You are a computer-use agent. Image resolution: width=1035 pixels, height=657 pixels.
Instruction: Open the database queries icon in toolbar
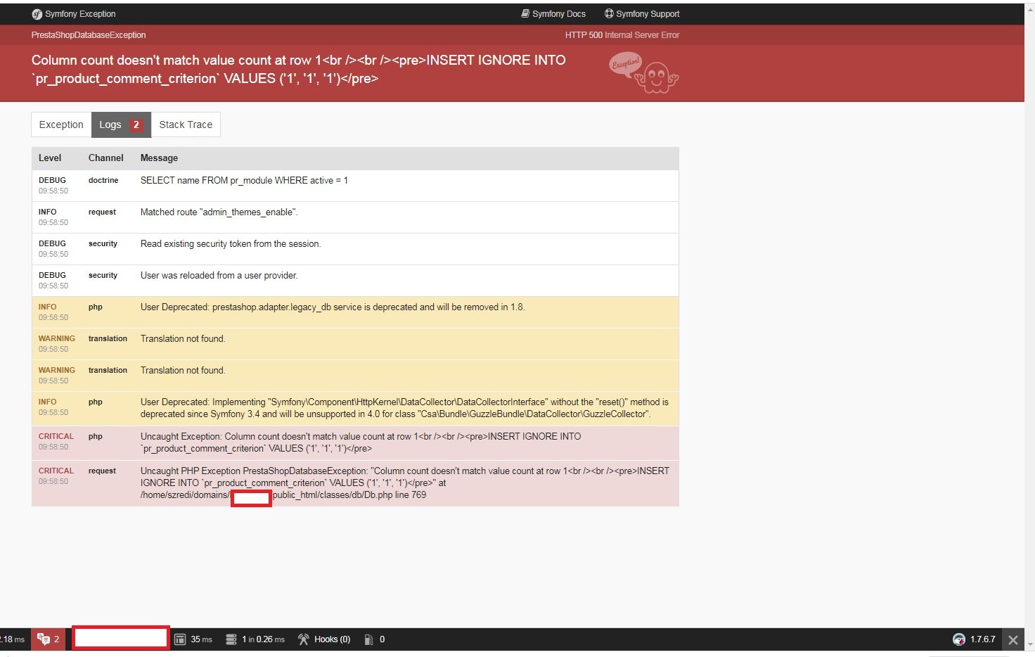coord(231,639)
